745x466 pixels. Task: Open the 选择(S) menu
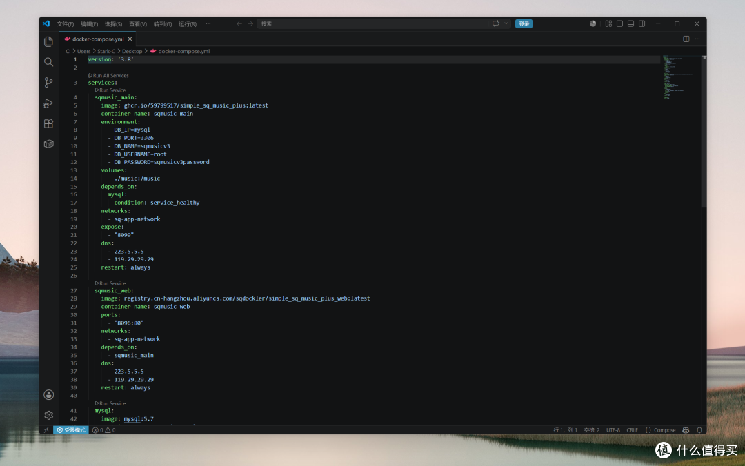pyautogui.click(x=113, y=23)
